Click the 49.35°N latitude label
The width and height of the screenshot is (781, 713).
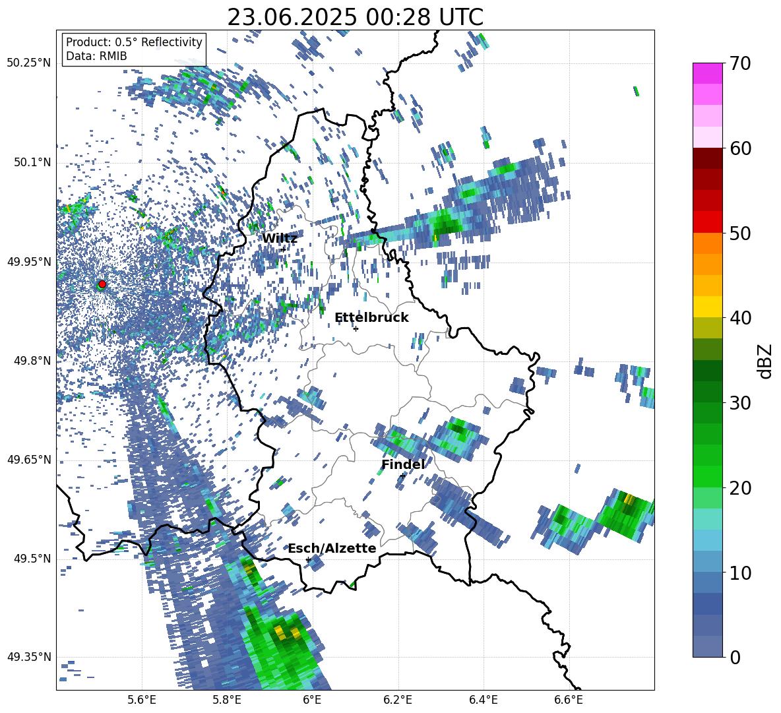[29, 657]
